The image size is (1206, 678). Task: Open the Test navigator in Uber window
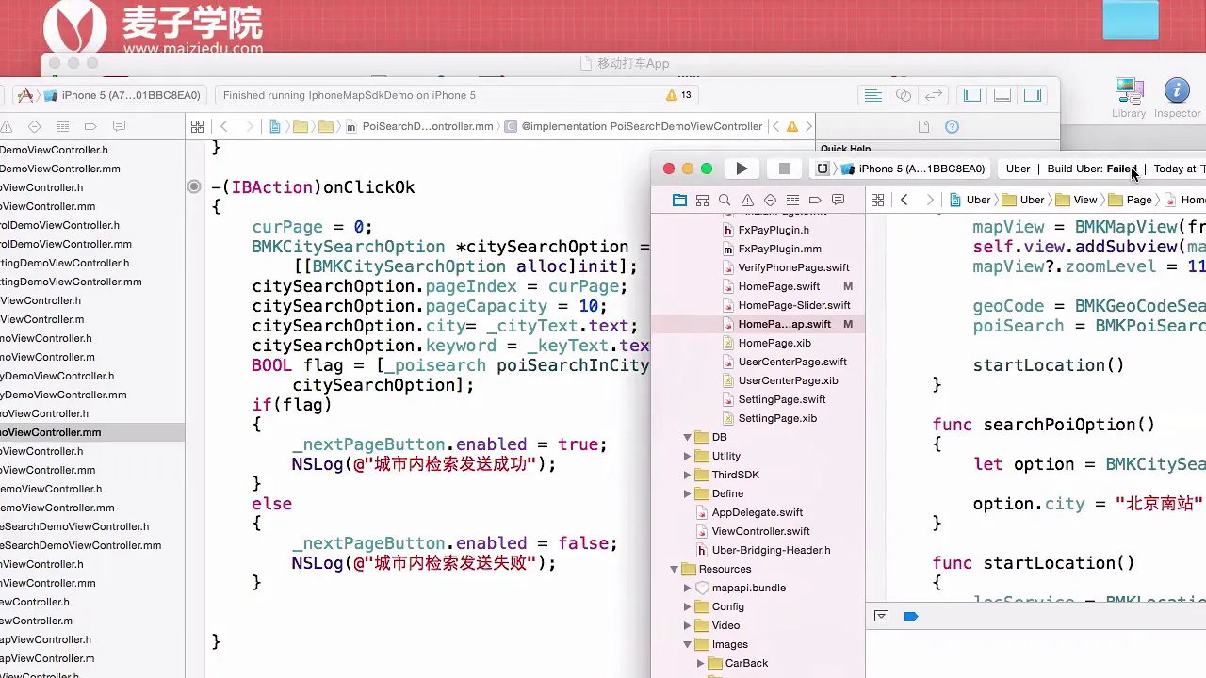[770, 200]
